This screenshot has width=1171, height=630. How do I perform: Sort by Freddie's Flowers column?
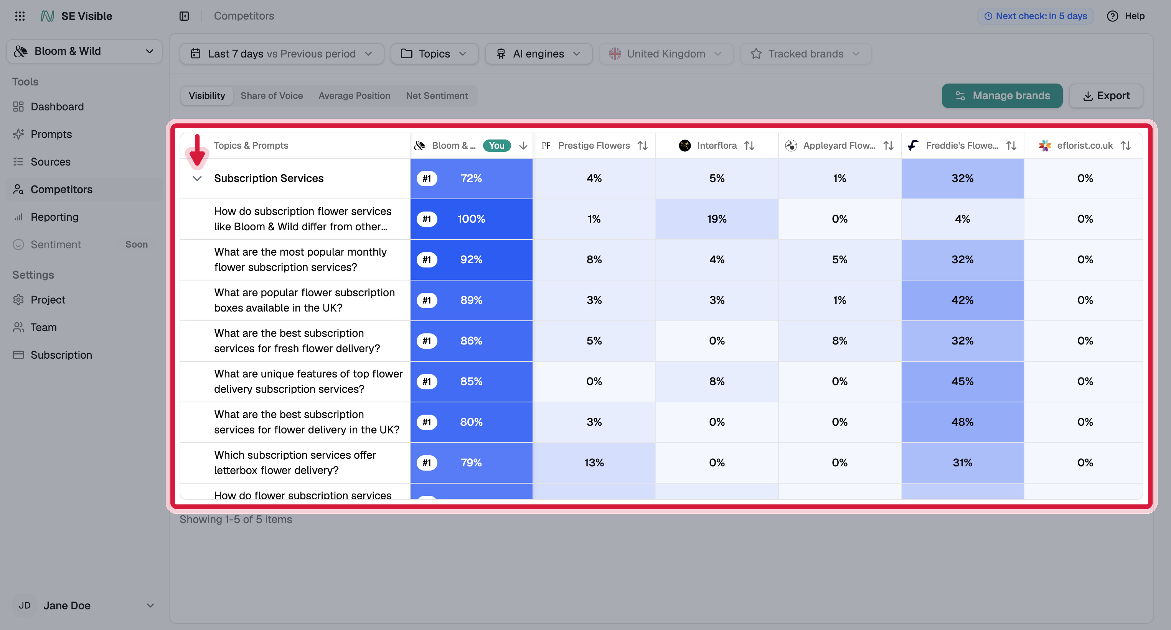pos(1011,145)
